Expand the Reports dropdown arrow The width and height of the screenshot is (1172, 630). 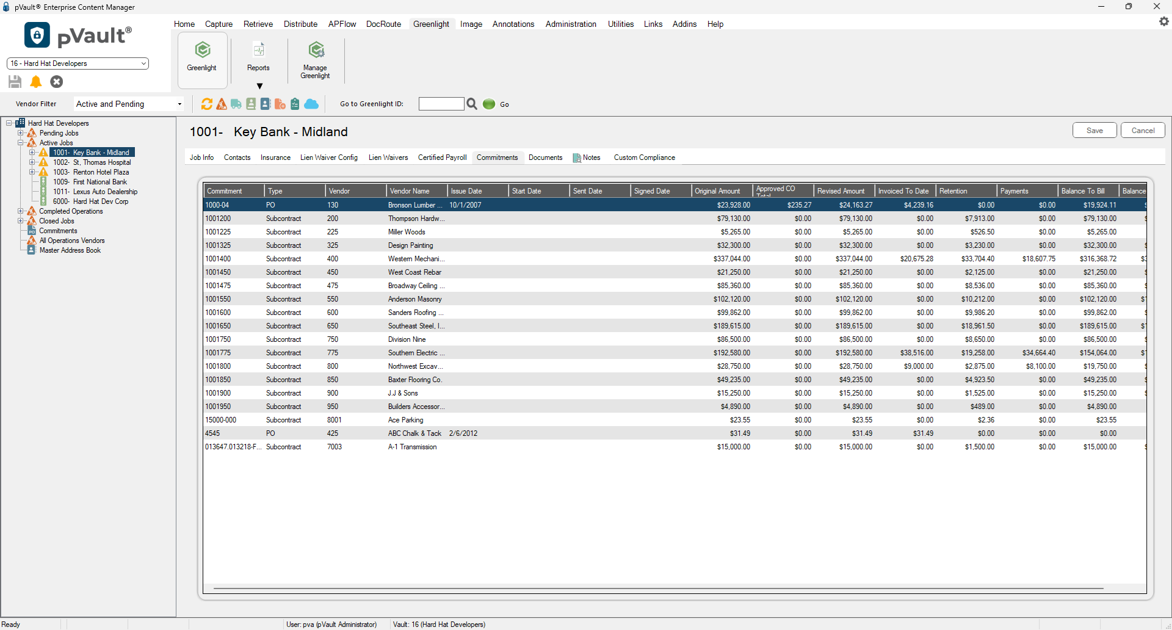point(259,86)
